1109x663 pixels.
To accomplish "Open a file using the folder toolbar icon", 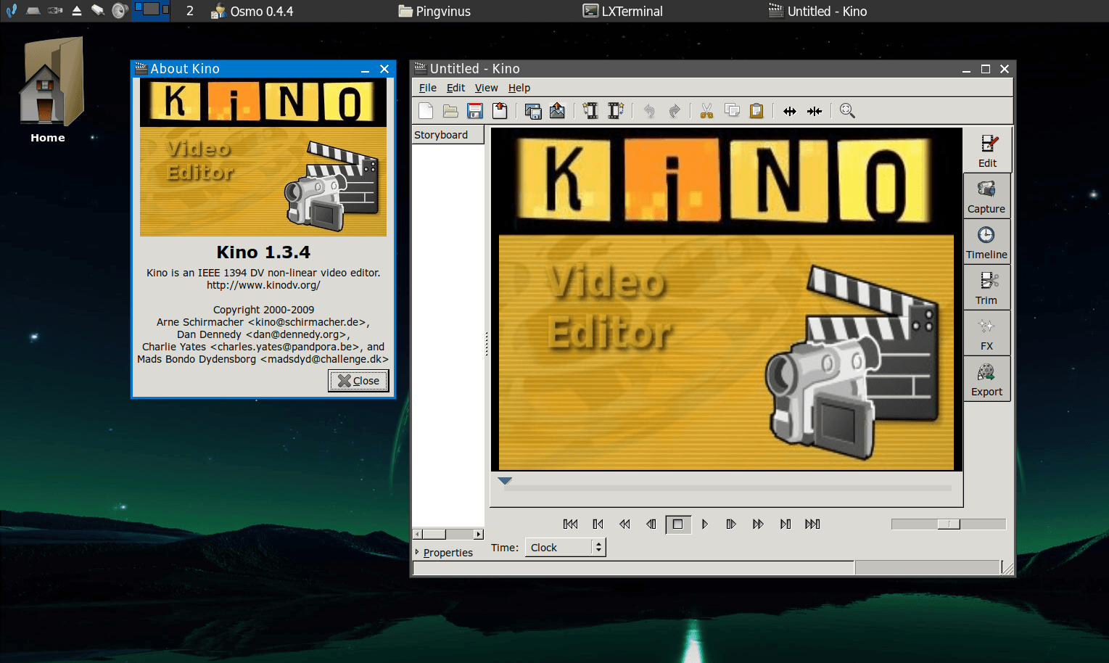I will click(450, 111).
